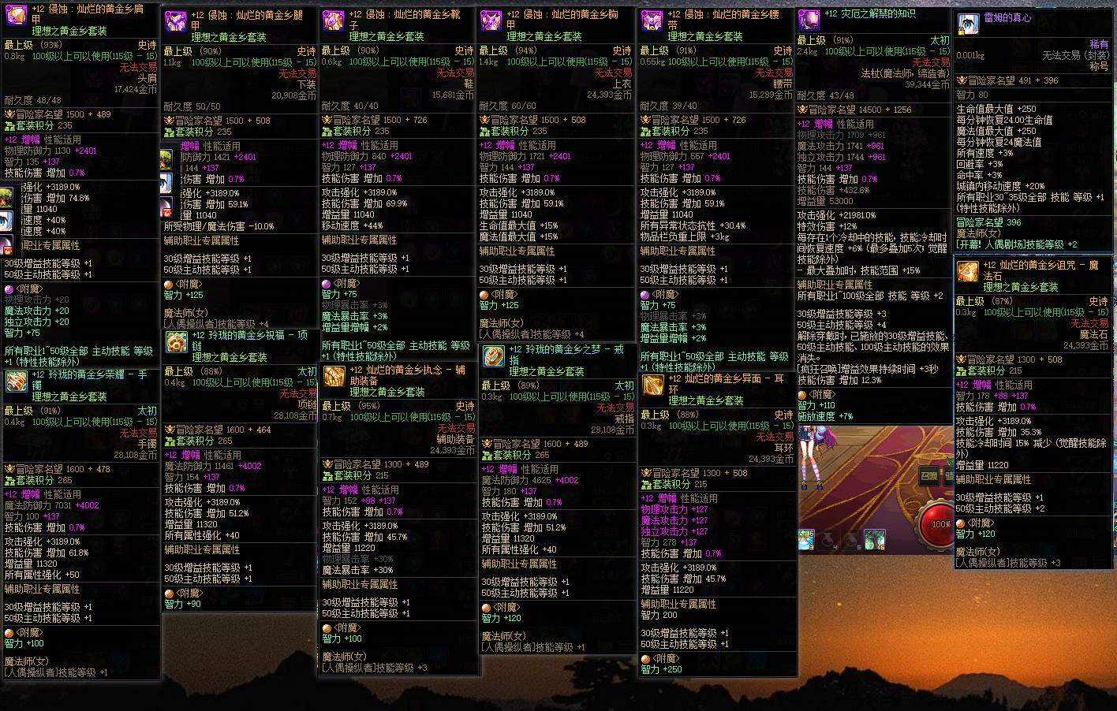Activate the skill icon in hotkey slot 3
The width and height of the screenshot is (1117, 711).
click(805, 540)
